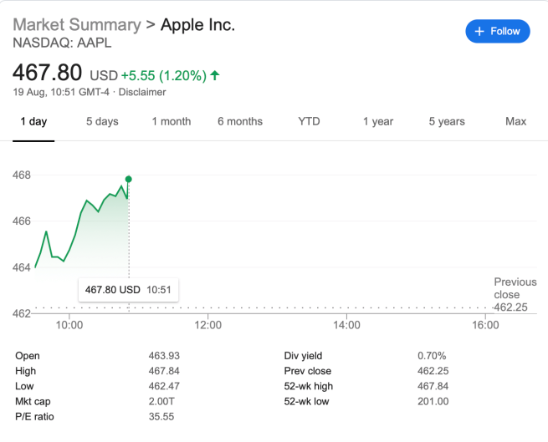Screen dimensions: 548x442
Task: Click the Mkt cap value 2.00T
Action: pos(164,401)
